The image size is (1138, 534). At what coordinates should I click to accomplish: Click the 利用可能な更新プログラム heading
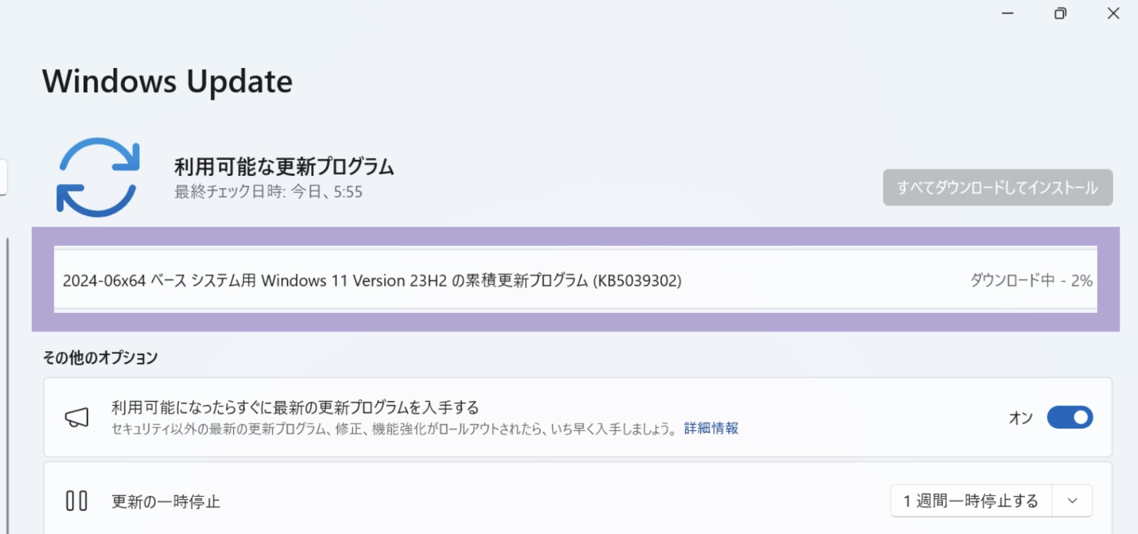click(284, 167)
